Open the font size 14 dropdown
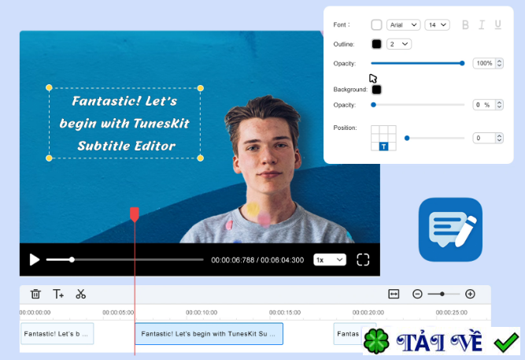Viewport: 525px width, 360px height. pyautogui.click(x=438, y=24)
